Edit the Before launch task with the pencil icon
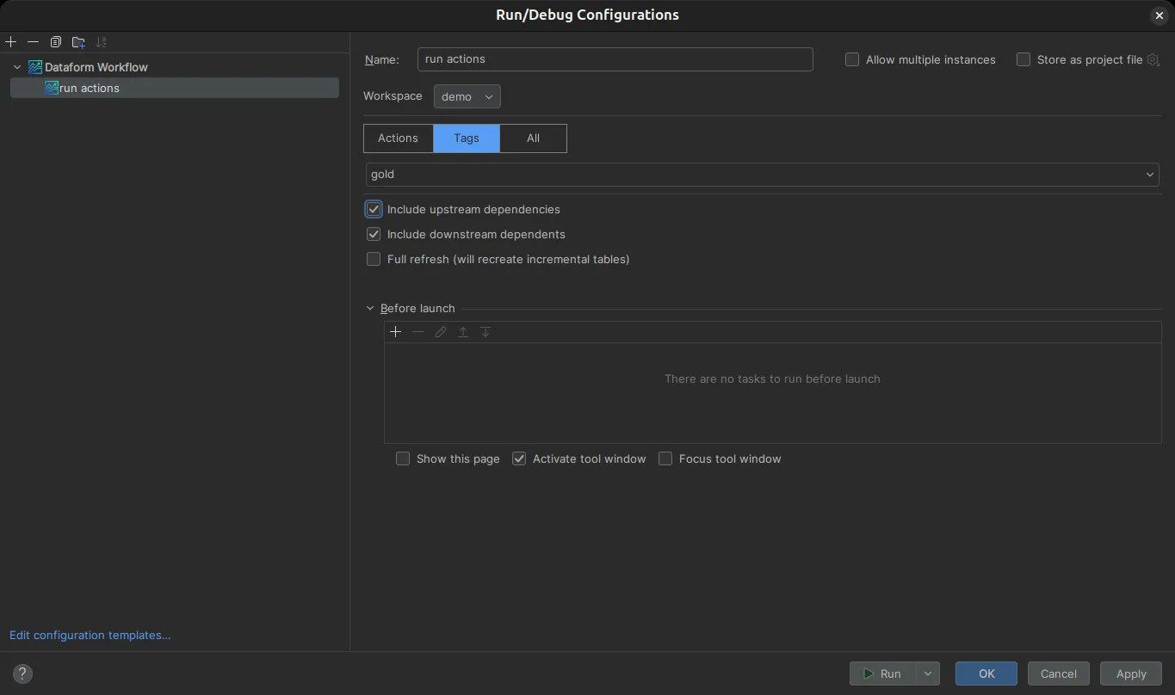1175x695 pixels. 441,332
